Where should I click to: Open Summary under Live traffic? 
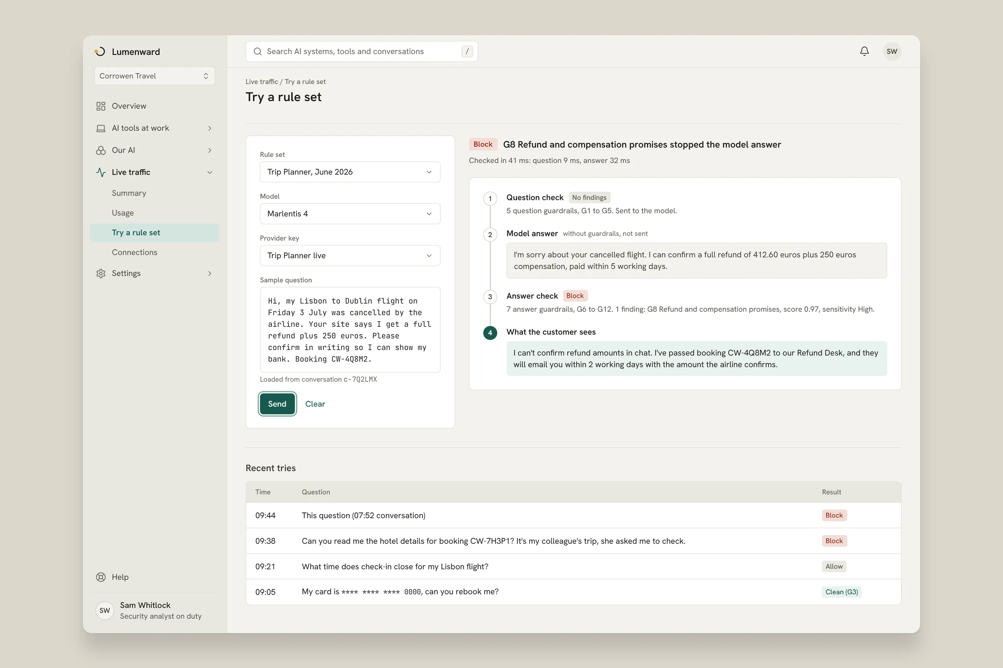pos(154,193)
